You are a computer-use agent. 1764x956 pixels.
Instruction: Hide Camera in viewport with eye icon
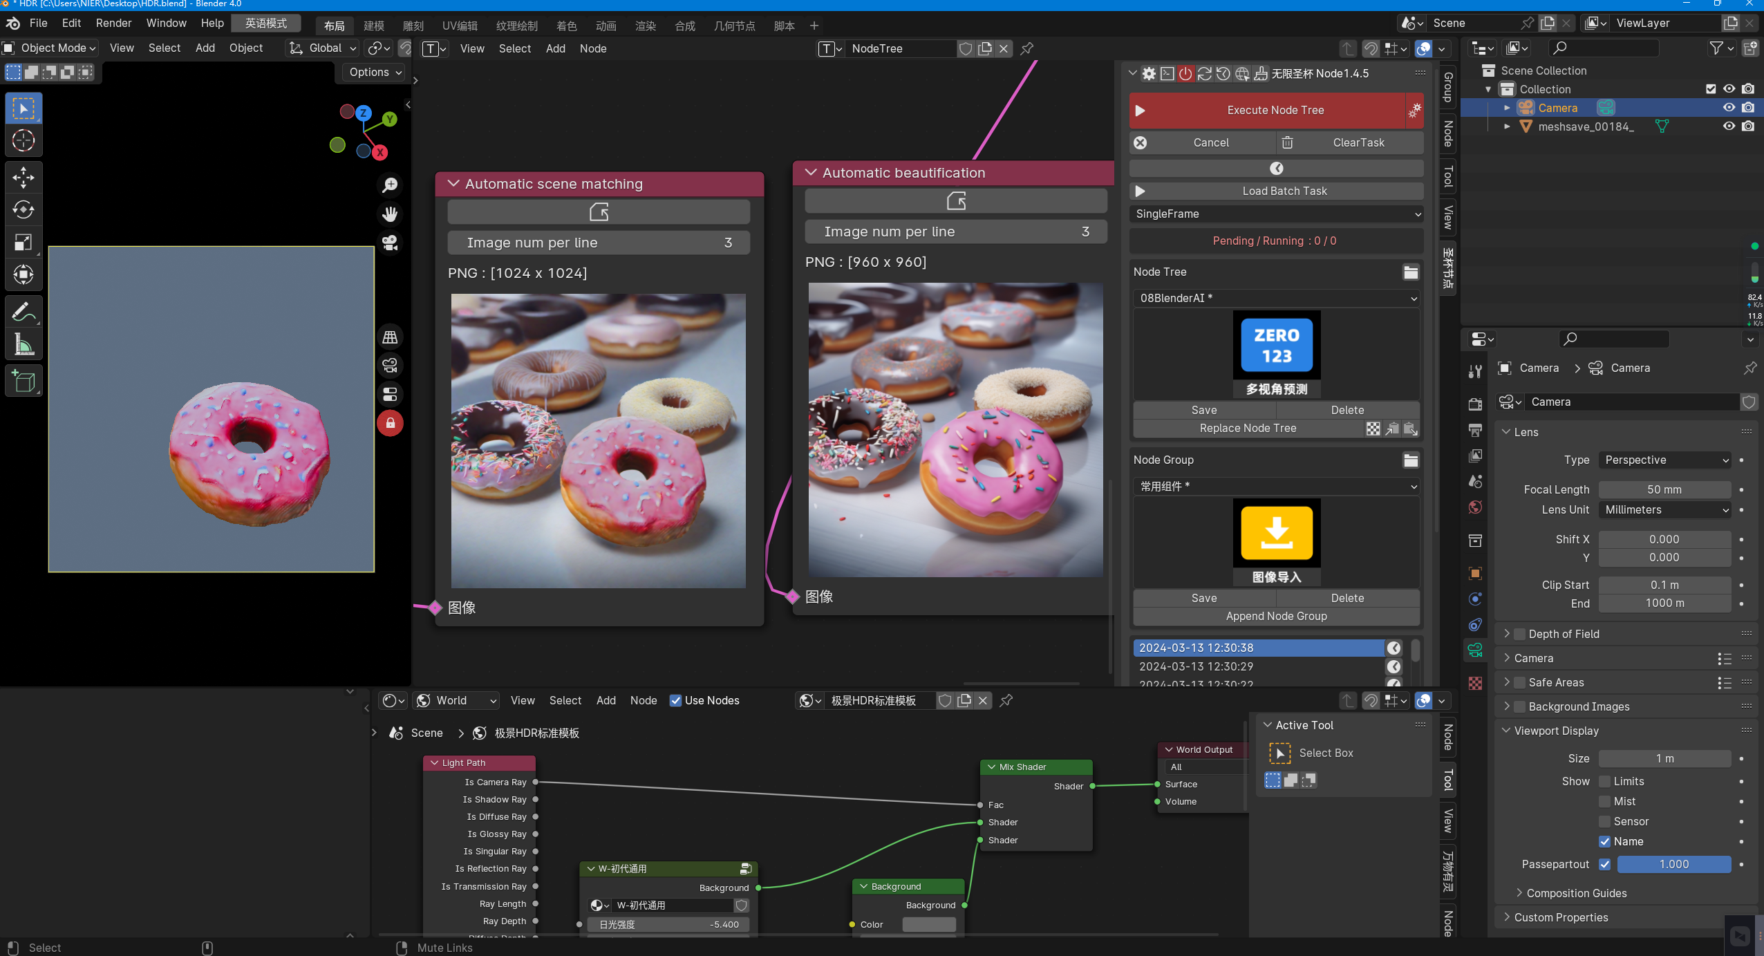1729,109
